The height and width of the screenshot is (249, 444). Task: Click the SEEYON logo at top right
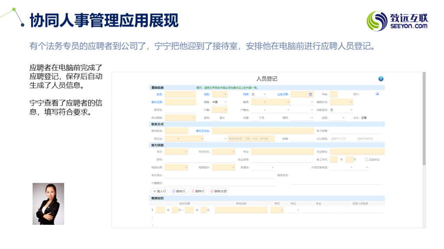click(x=398, y=21)
